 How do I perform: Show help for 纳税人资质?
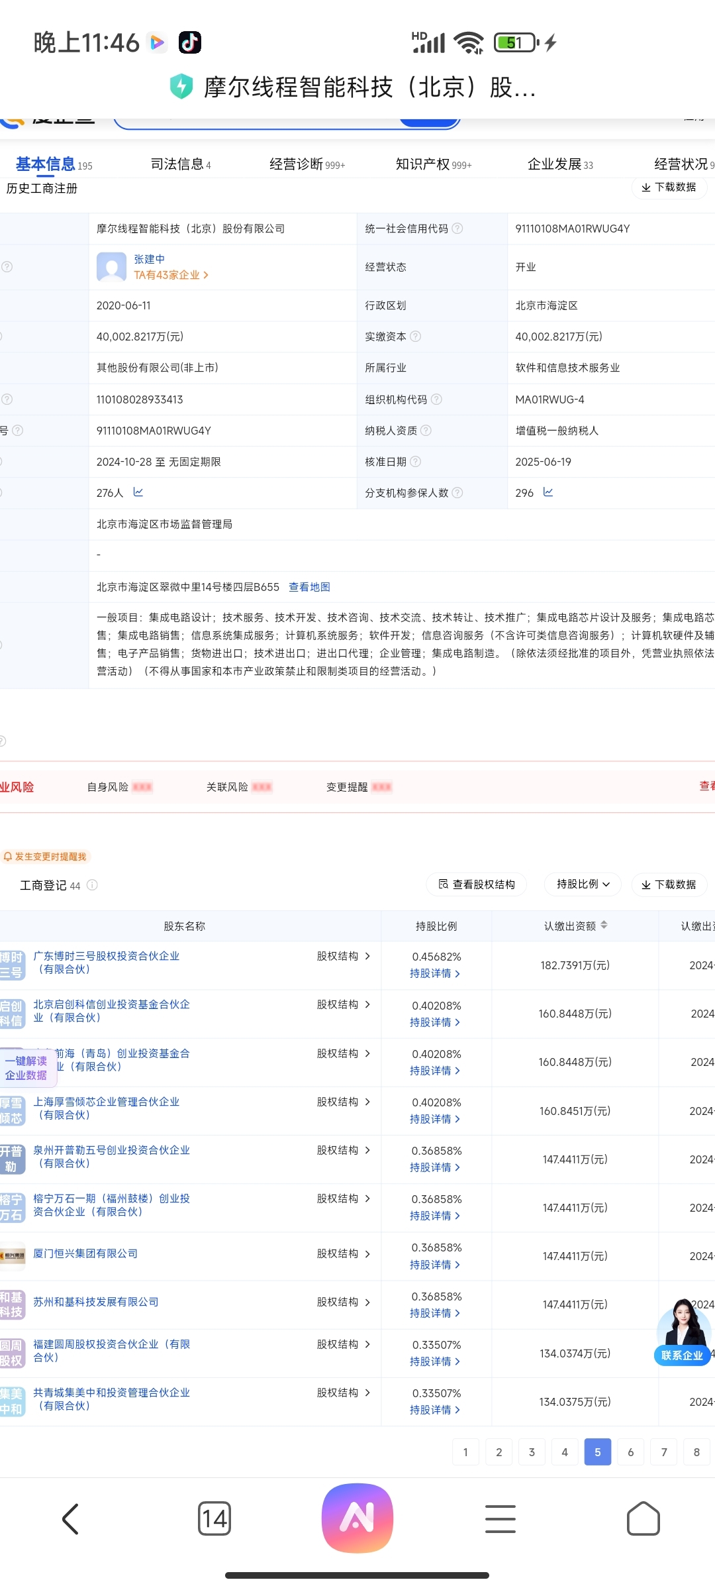426,431
